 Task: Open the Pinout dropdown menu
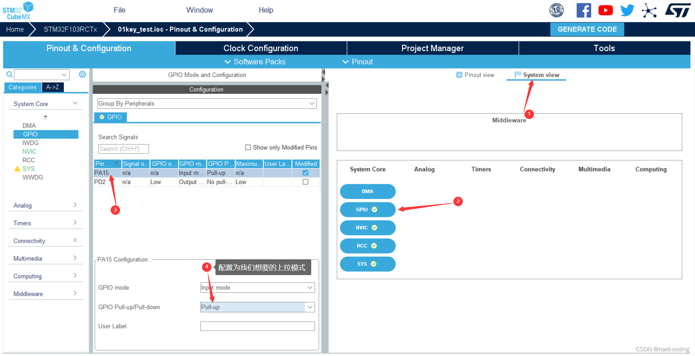[358, 62]
